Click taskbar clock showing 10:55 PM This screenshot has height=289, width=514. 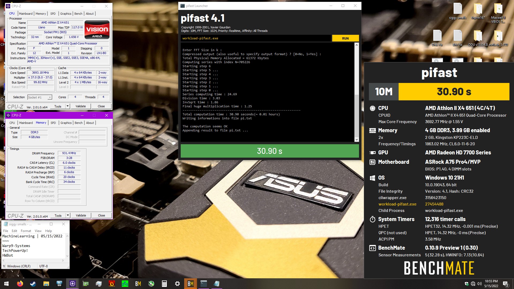491,284
